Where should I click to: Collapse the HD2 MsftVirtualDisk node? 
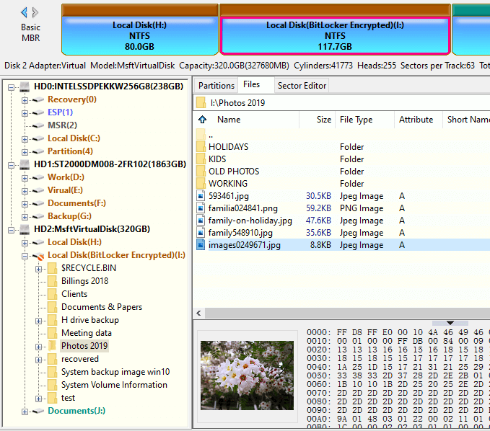click(12, 229)
